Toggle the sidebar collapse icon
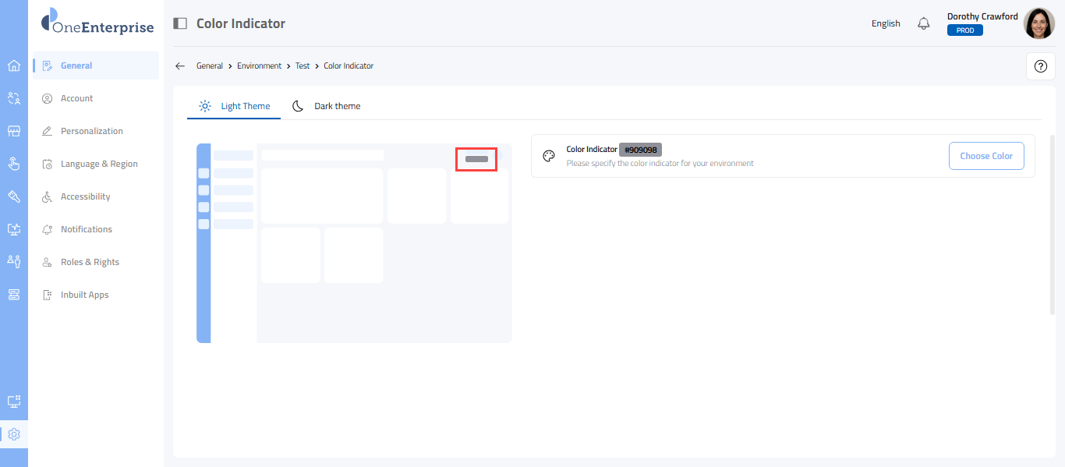 coord(180,23)
